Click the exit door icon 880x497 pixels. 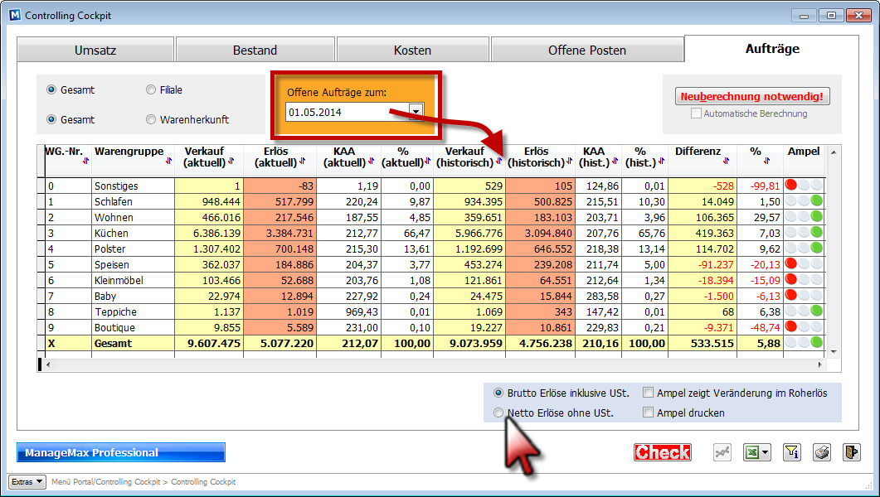click(851, 452)
